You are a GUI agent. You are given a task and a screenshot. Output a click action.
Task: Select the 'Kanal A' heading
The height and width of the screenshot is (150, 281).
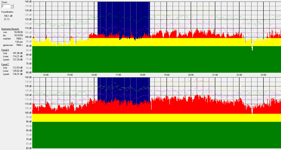point(5,50)
